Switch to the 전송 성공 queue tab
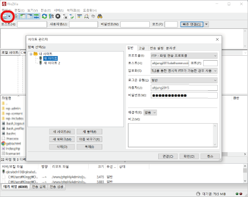The height and width of the screenshot is (197, 248). 57,187
